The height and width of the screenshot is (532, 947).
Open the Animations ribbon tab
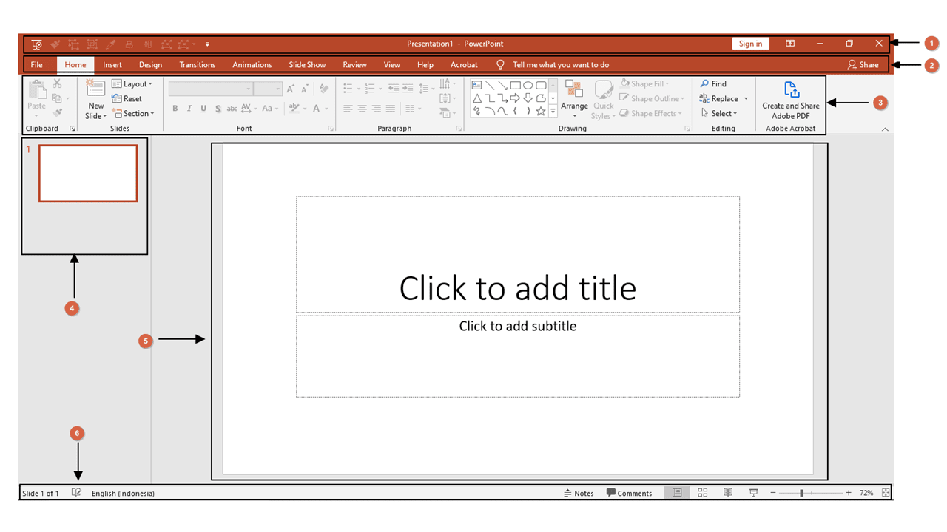tap(252, 64)
